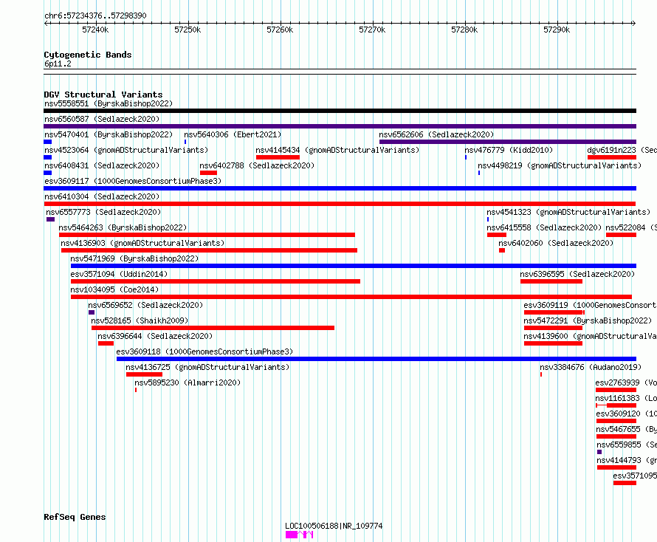The width and height of the screenshot is (657, 542).
Task: Click the nsv4144793 red variant bar
Action: pyautogui.click(x=617, y=467)
